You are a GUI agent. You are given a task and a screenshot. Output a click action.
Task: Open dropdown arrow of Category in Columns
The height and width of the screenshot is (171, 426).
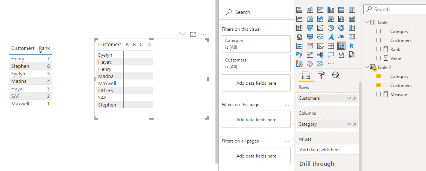(349, 124)
